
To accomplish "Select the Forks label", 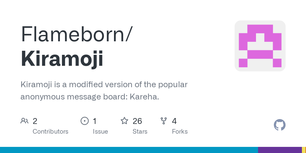I will [x=180, y=132].
